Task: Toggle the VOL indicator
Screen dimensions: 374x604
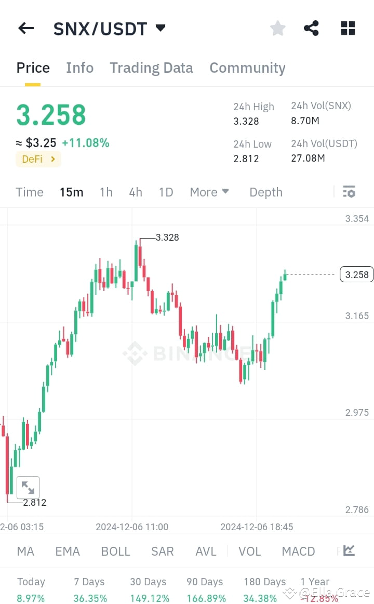Action: point(250,551)
